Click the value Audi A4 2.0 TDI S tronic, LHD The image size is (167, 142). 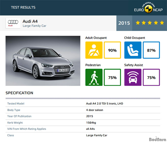coord(105,103)
